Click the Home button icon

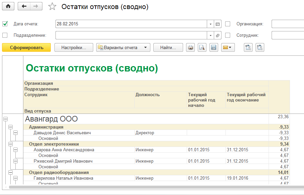8,6
